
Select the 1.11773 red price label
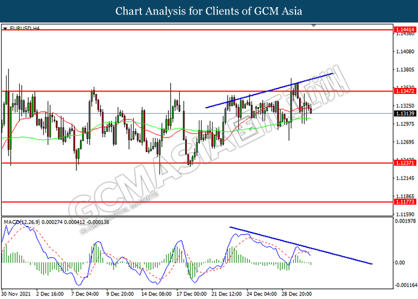405,202
